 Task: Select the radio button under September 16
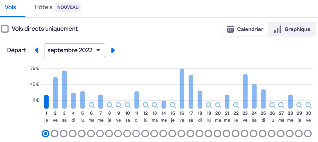[182, 134]
